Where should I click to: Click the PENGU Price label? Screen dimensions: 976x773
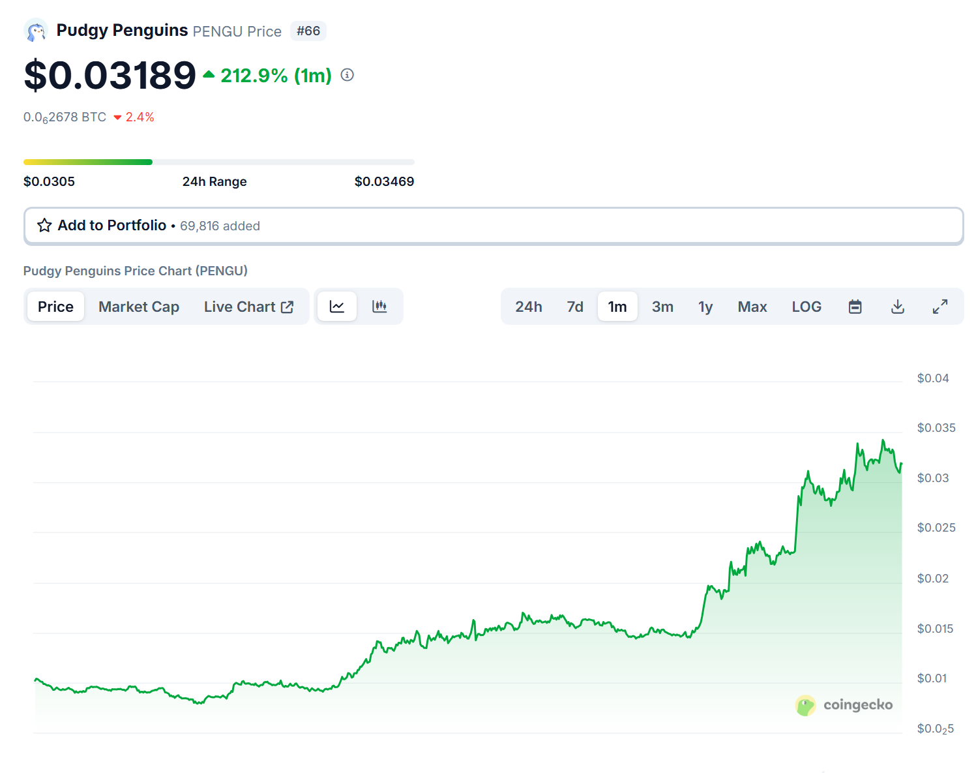(237, 31)
